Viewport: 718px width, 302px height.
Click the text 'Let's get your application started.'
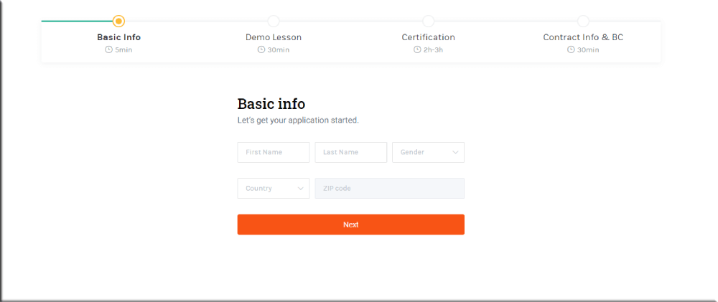pyautogui.click(x=298, y=121)
